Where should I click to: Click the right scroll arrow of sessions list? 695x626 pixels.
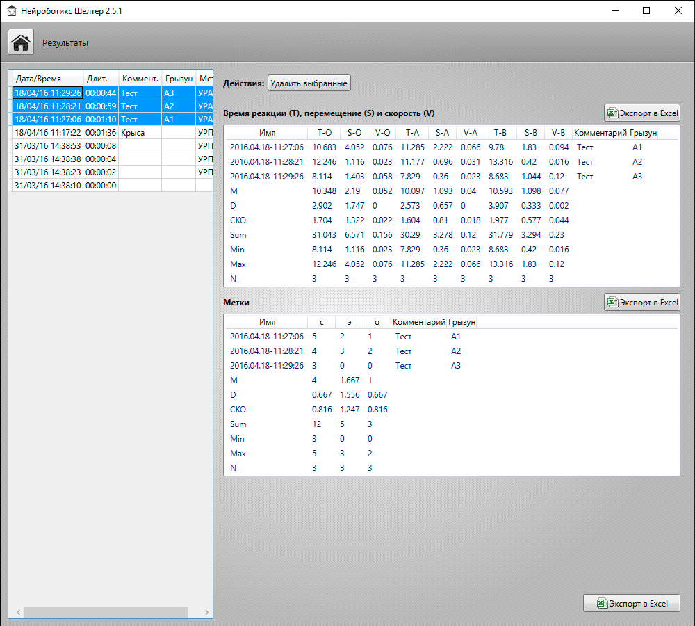click(206, 612)
